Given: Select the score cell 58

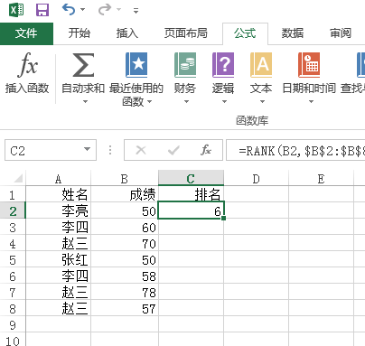Looking at the screenshot, I should click(125, 276).
